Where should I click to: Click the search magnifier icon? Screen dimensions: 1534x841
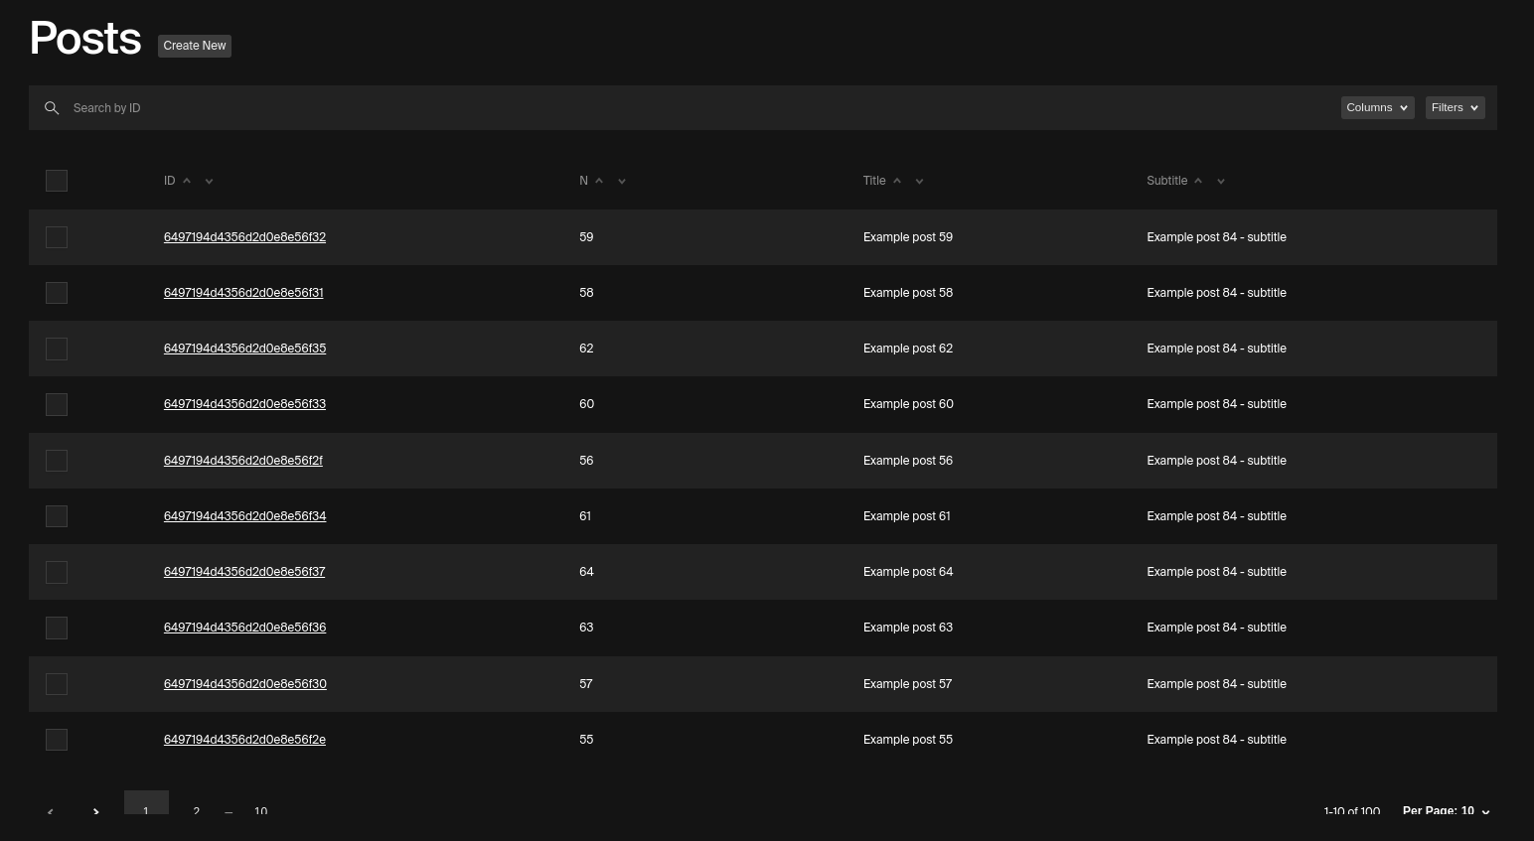tap(52, 108)
